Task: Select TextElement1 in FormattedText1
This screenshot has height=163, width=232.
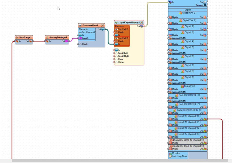Action: (88, 32)
